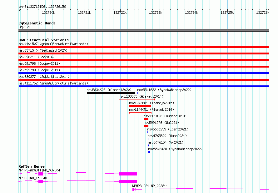Click the nsv3378120 Audano2019 label

click(165, 116)
